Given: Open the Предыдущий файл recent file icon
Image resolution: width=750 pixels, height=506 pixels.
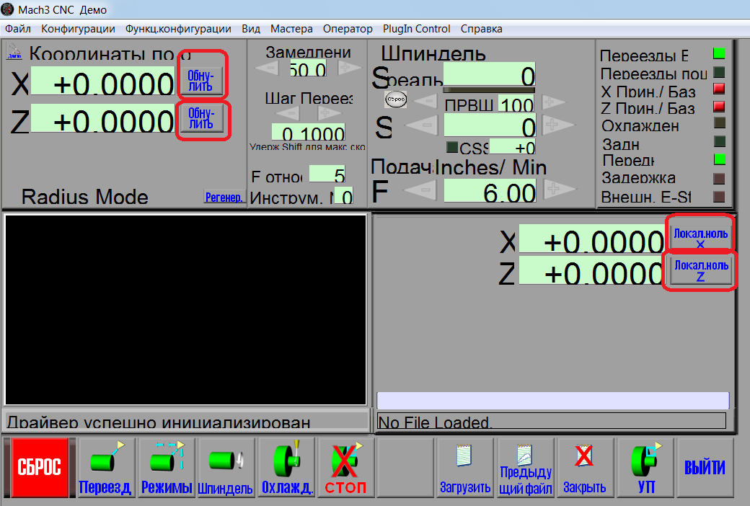Looking at the screenshot, I should [x=525, y=467].
